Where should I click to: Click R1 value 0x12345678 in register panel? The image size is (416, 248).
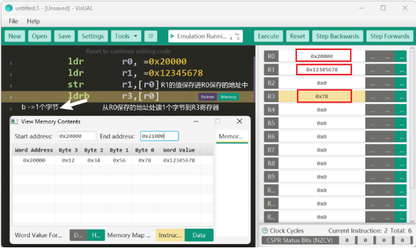321,69
